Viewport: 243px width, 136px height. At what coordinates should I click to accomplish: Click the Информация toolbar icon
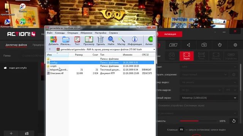click(135, 41)
